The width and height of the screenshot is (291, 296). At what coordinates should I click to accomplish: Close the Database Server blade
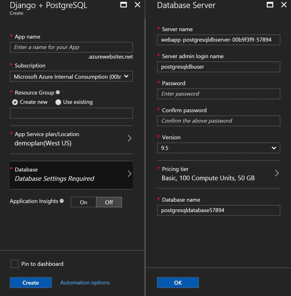point(284,5)
